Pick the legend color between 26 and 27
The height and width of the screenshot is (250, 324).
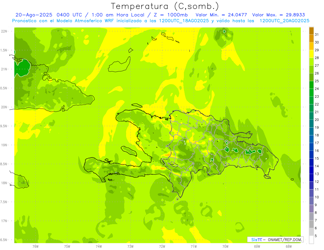click(x=311, y=70)
